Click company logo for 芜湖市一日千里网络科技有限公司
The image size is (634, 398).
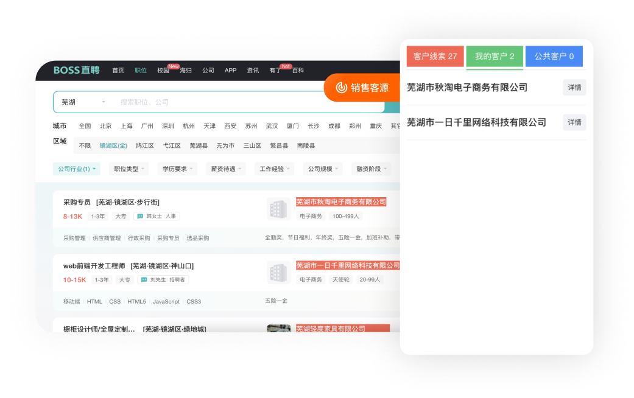278,273
